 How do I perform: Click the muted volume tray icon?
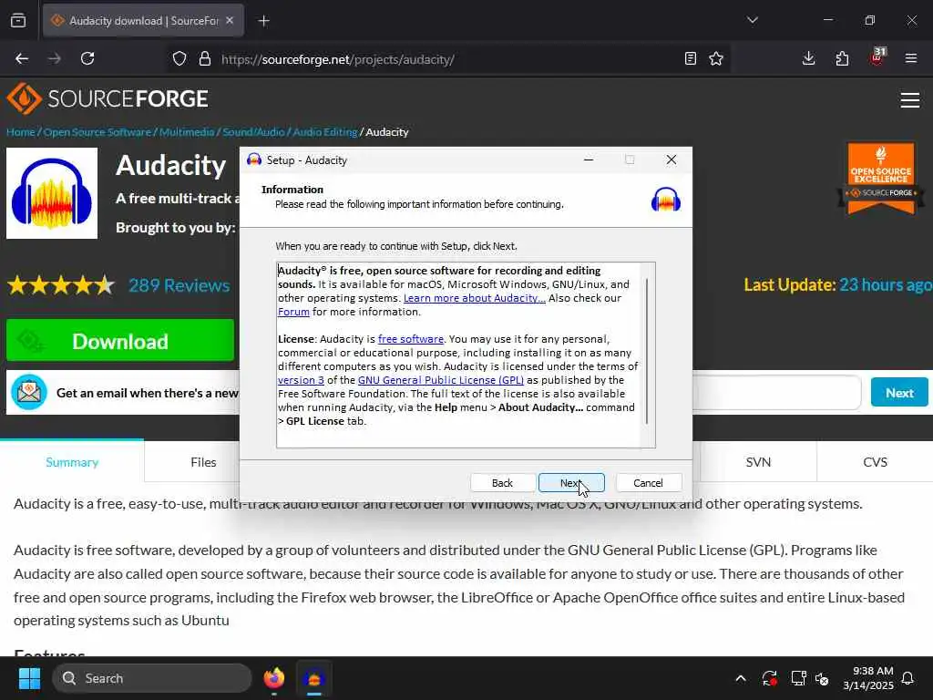pyautogui.click(x=822, y=678)
